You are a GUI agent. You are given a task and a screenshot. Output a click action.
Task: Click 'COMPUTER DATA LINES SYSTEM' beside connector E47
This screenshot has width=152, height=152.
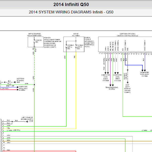pos(23,88)
